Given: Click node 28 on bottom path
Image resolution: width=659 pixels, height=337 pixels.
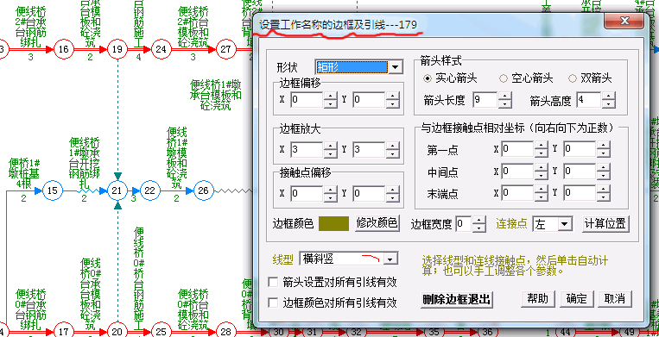Looking at the screenshot, I should pos(225,331).
